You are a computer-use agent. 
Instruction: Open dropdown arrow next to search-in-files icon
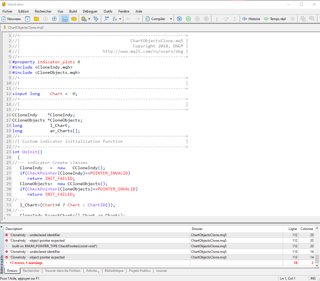point(89,19)
